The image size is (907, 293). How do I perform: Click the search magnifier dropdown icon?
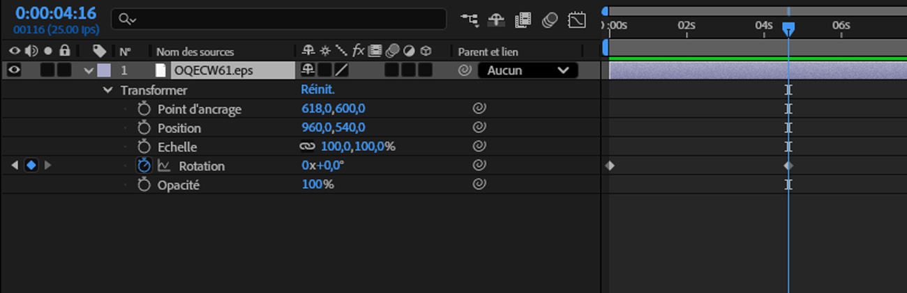[x=127, y=19]
